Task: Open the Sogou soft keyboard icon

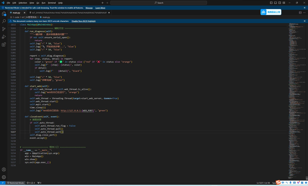Action: tap(294, 183)
